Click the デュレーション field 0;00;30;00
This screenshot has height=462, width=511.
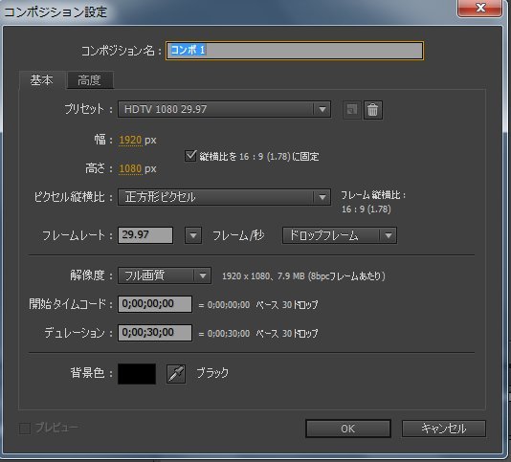(x=155, y=333)
